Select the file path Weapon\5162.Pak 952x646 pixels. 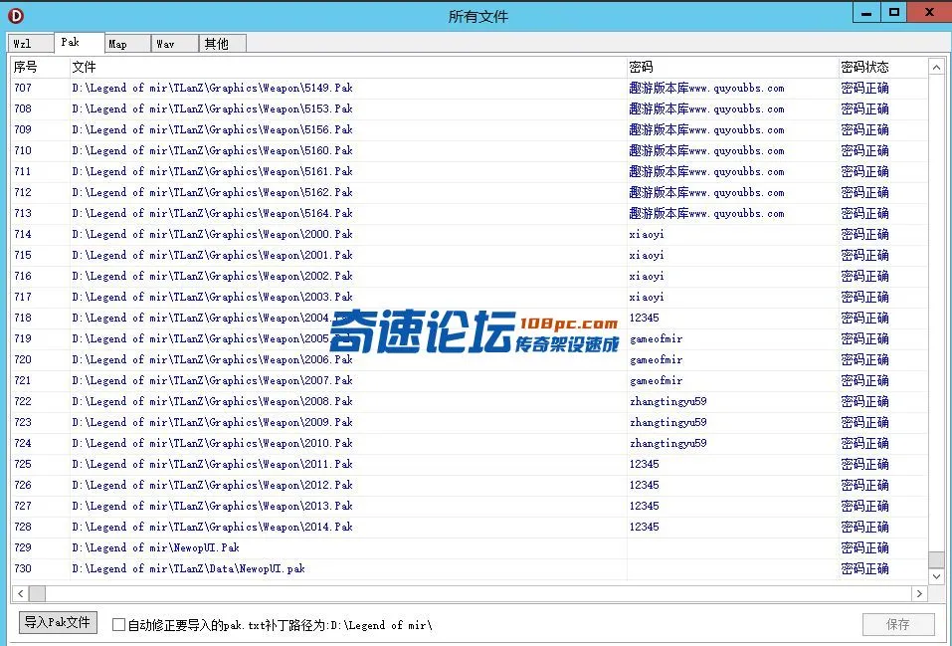(213, 193)
